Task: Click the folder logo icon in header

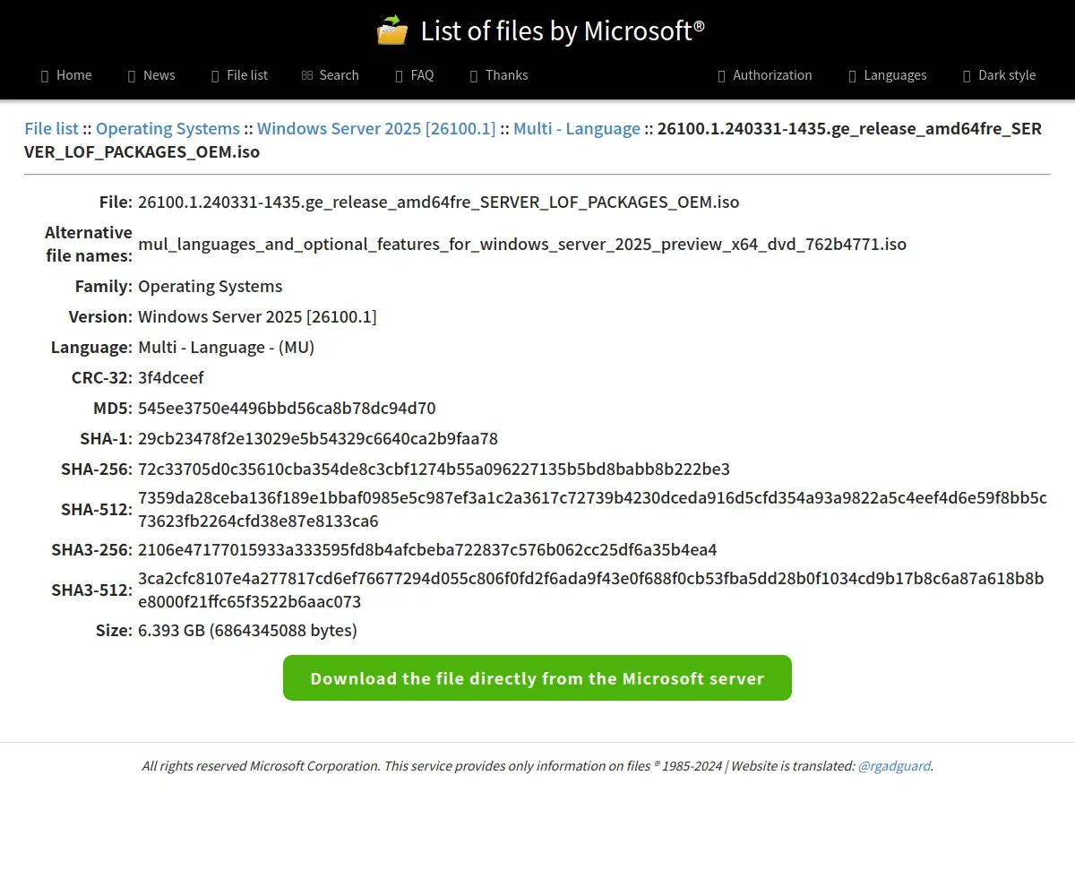Action: click(391, 30)
